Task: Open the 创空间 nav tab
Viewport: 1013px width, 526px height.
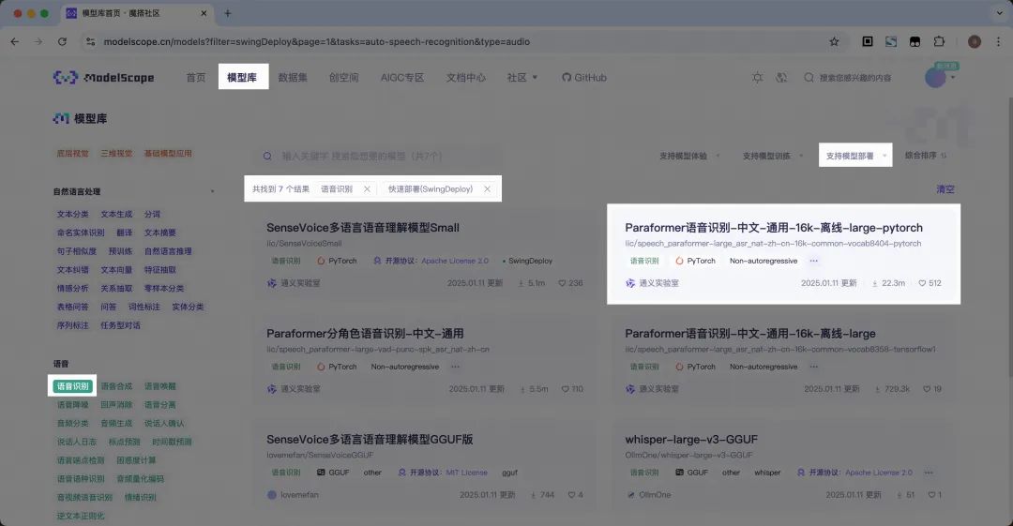Action: [343, 78]
